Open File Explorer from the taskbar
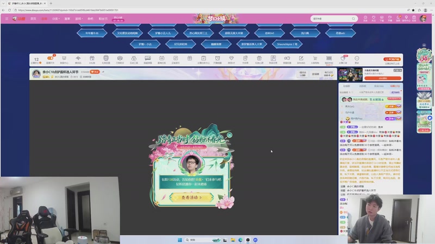The image size is (435, 244). (233, 240)
